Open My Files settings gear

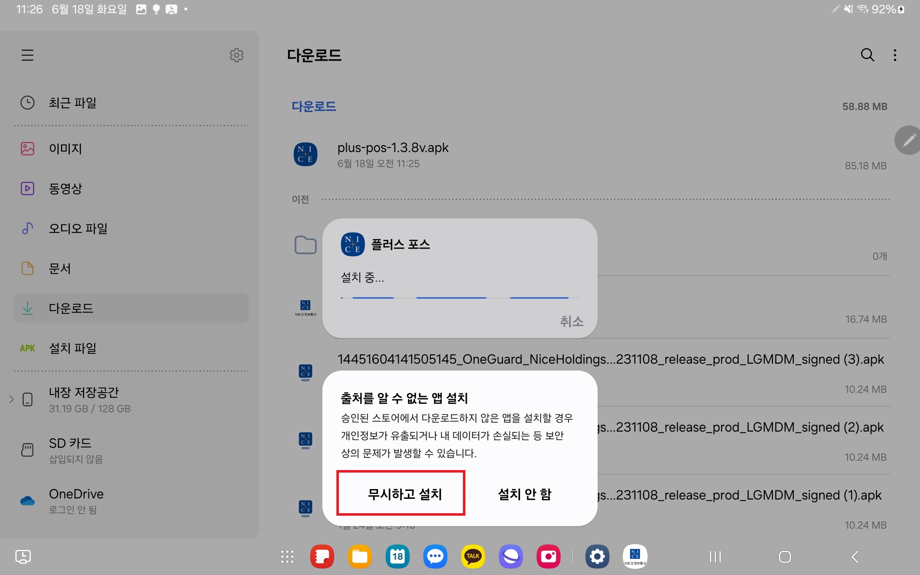point(236,55)
